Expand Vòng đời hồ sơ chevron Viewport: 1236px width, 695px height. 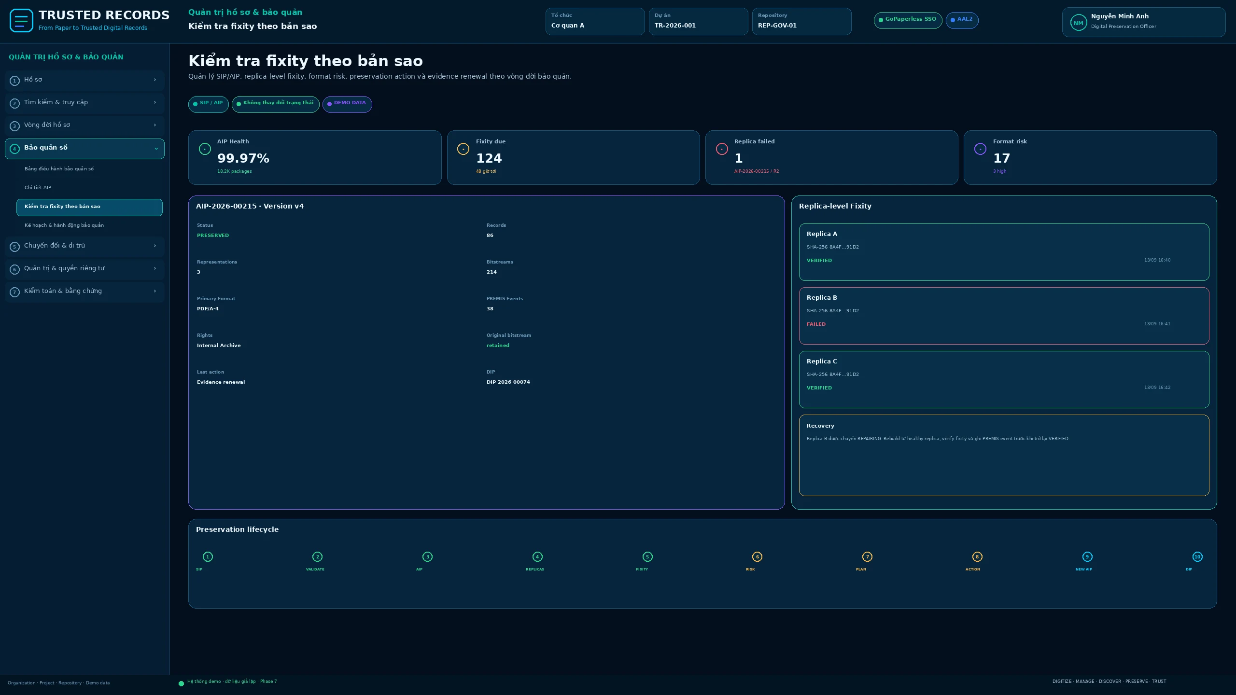click(x=155, y=125)
